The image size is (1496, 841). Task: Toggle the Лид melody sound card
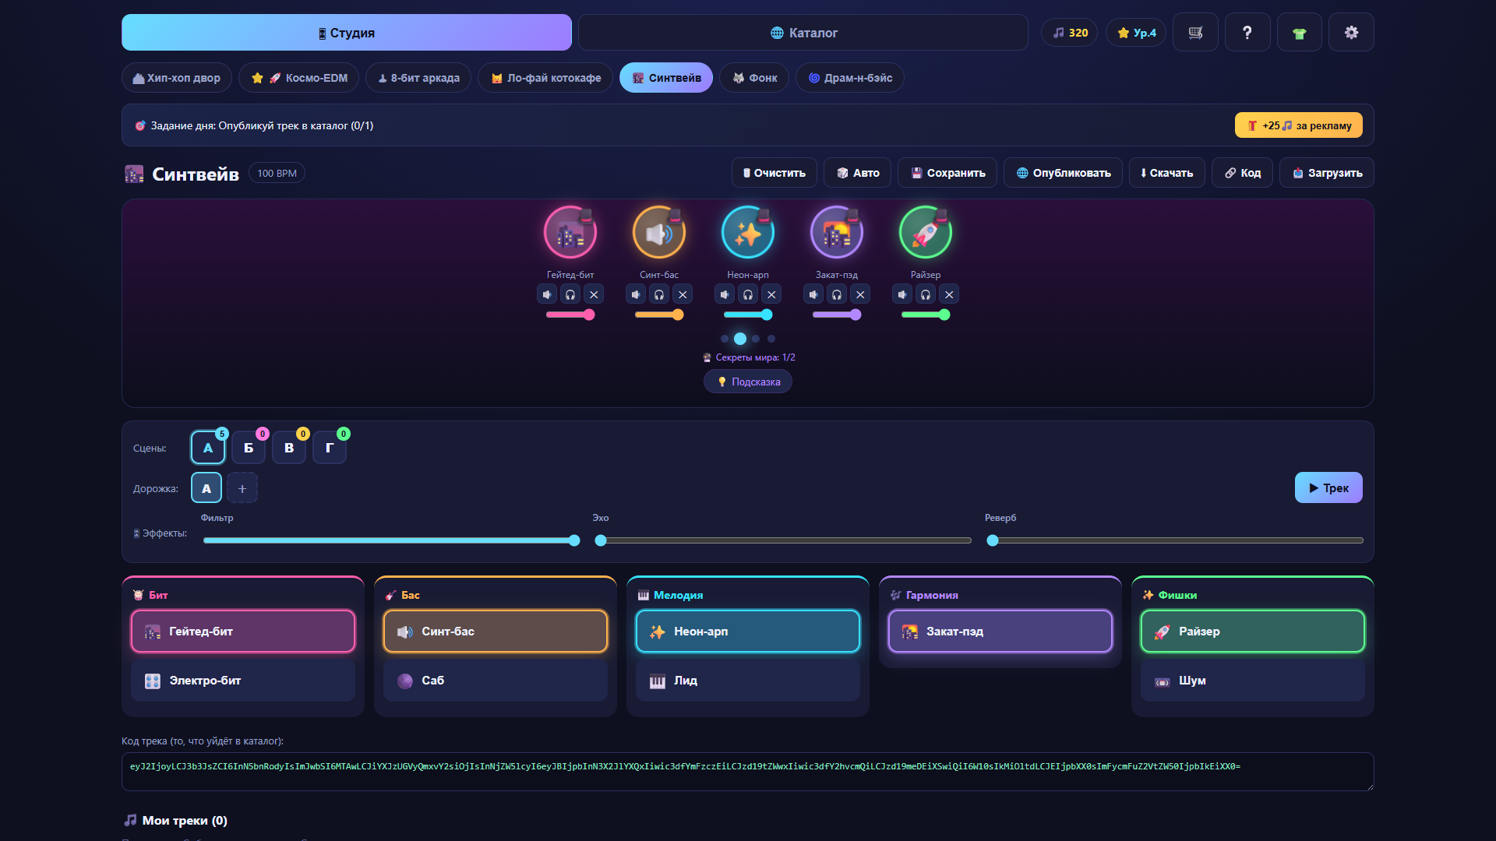(x=748, y=681)
